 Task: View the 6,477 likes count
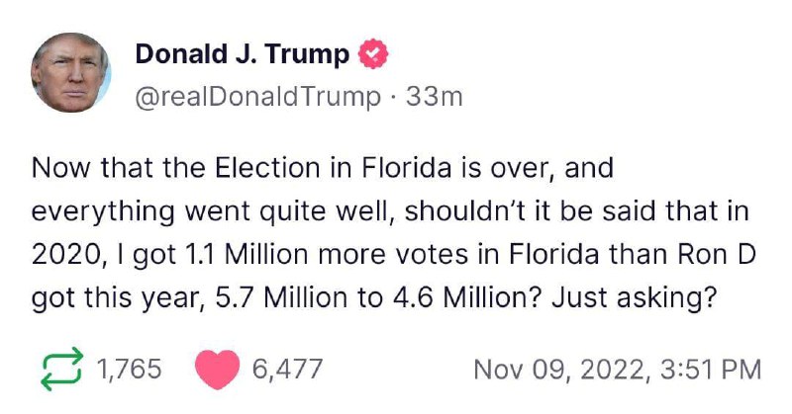coord(287,369)
